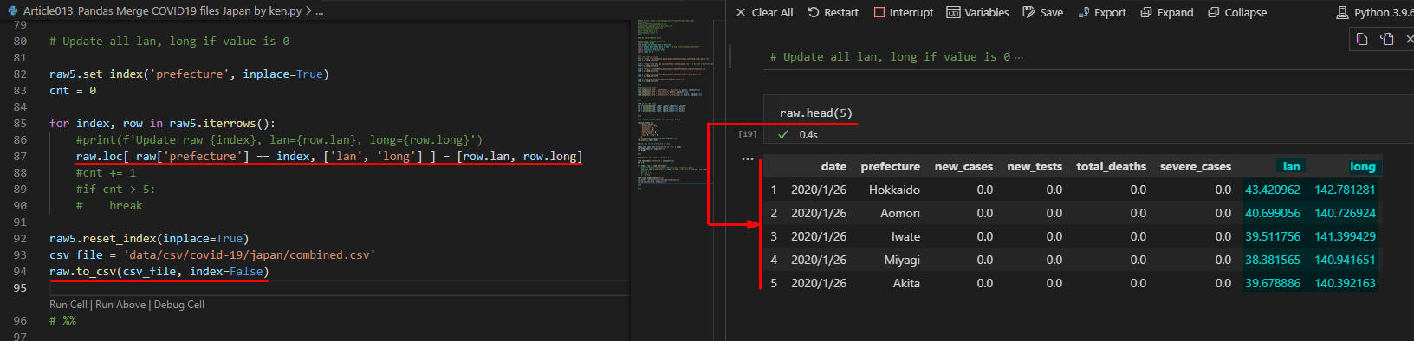Save the interactive window output

coord(1042,12)
